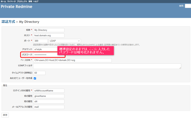Click the 属性 fieldset legend
This screenshot has width=191, height=119.
coord(5,85)
